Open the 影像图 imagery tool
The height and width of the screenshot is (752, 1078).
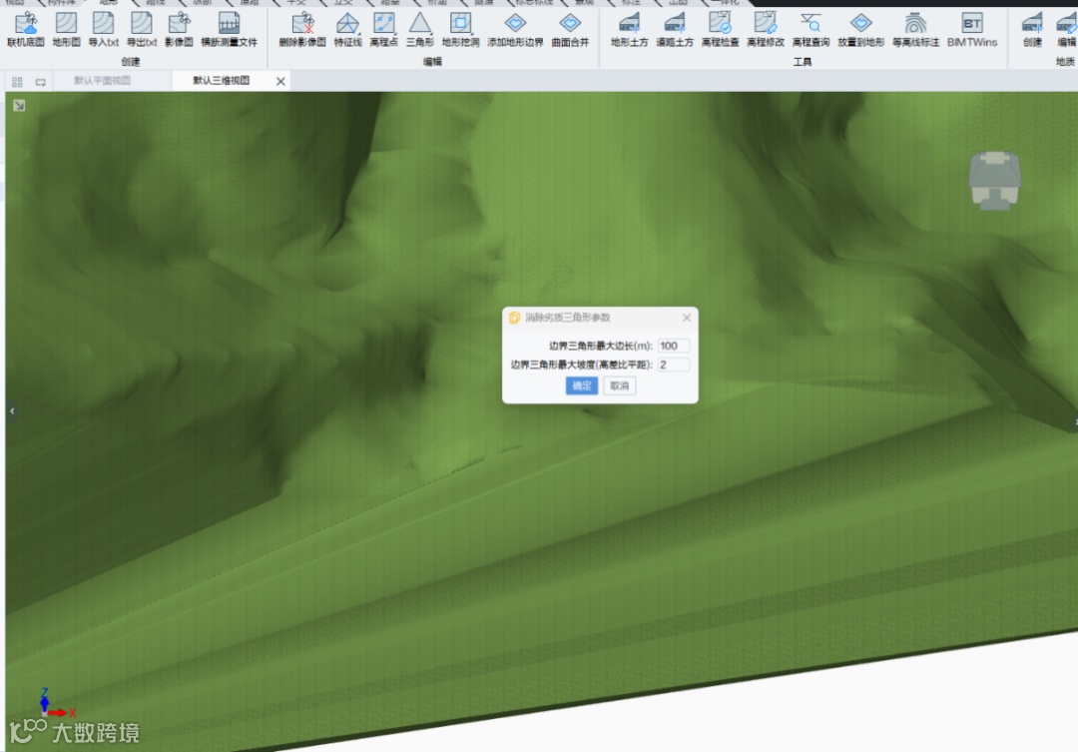(x=179, y=30)
